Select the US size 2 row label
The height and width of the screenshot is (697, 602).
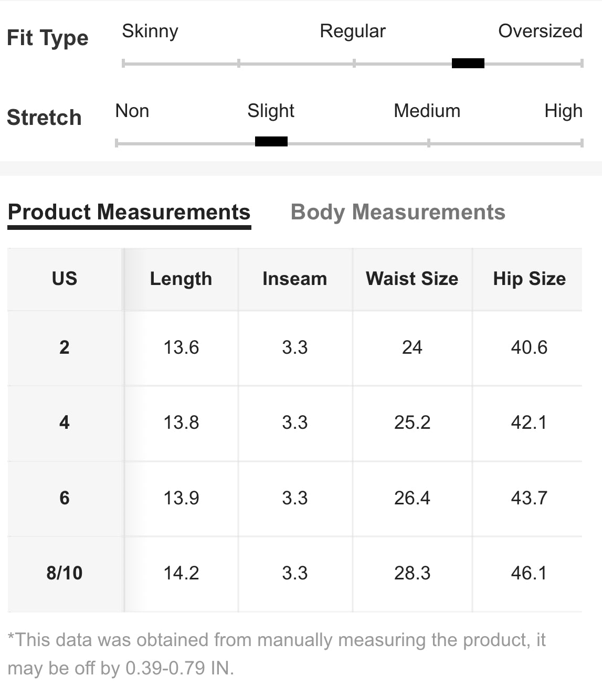(65, 347)
